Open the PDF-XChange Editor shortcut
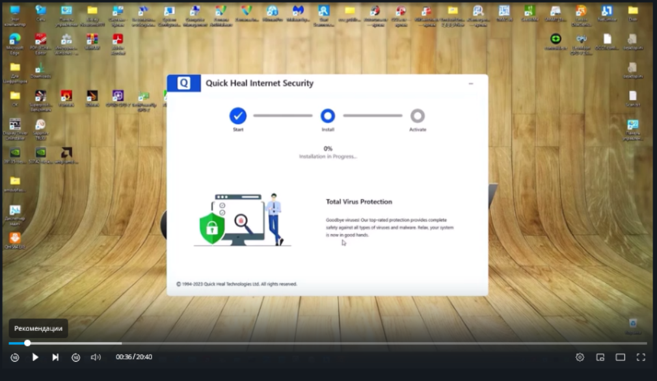Viewport: 657px width, 381px height. tap(40, 44)
